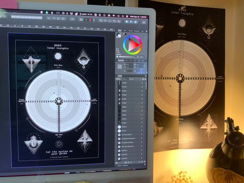
Task: Click the Mask Layer icon below the layers
Action: (x=125, y=163)
